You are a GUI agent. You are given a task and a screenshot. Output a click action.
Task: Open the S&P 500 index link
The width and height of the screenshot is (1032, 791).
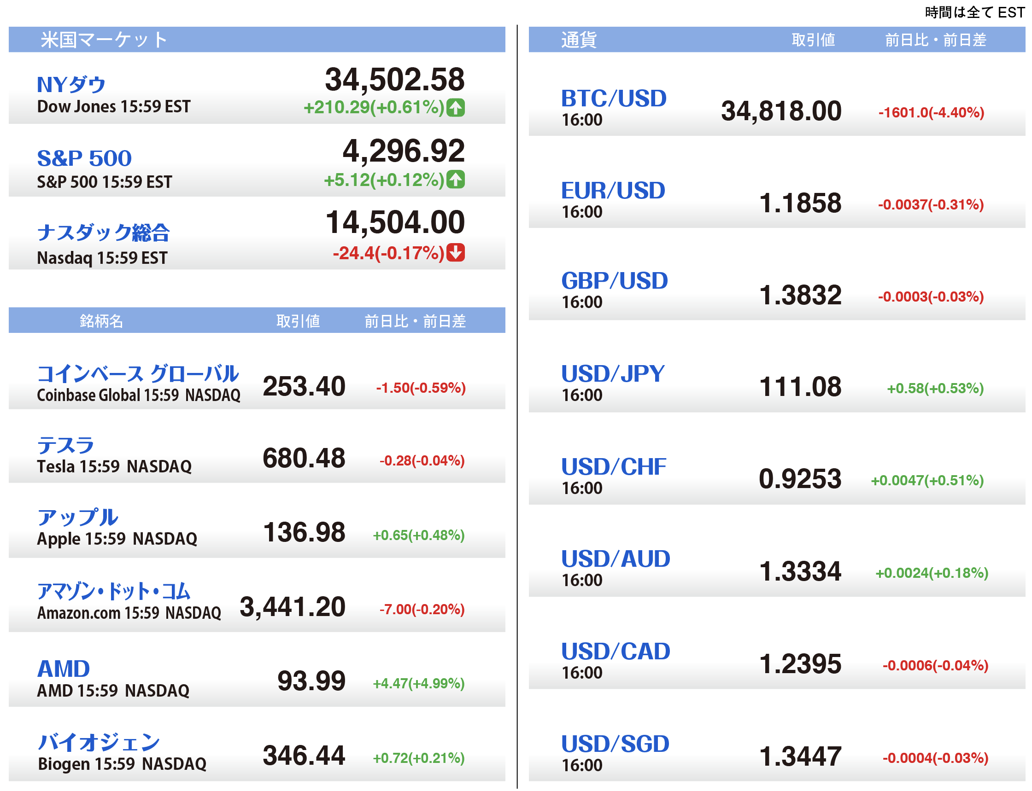coord(84,158)
